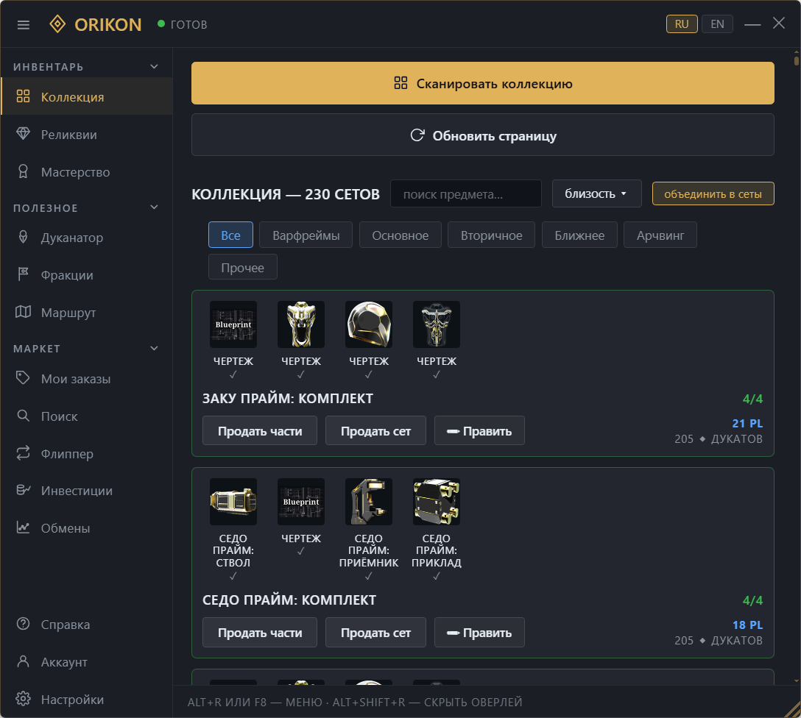
Task: Click the refresh arrow icon on Обновить страницу
Action: tap(417, 135)
